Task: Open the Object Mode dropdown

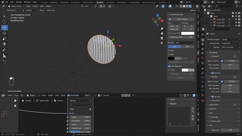Action: 16,6
